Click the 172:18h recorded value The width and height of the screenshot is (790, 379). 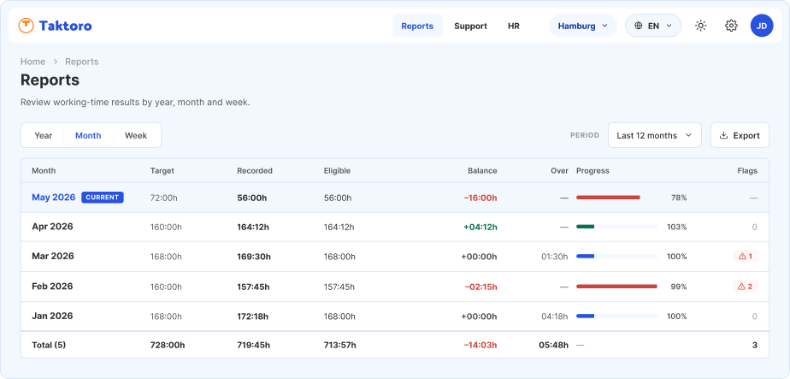(253, 316)
